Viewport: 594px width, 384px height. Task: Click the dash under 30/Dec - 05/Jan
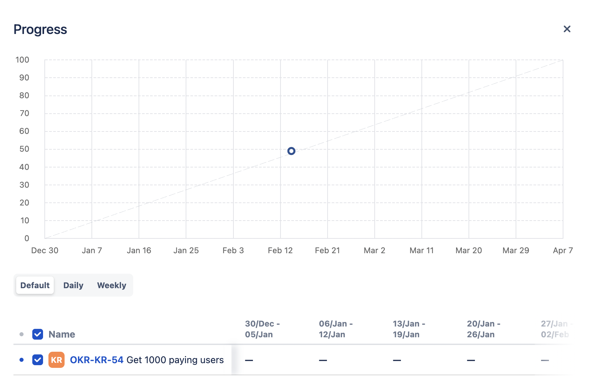249,360
